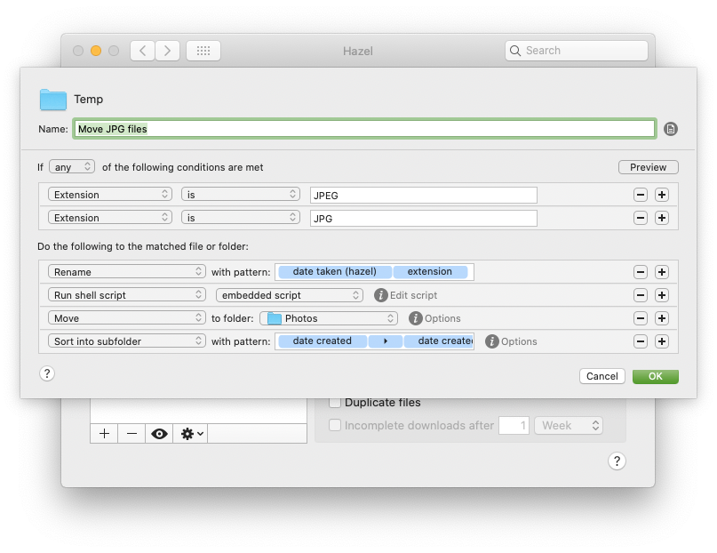
Task: Click the JPG extension value field
Action: [424, 219]
